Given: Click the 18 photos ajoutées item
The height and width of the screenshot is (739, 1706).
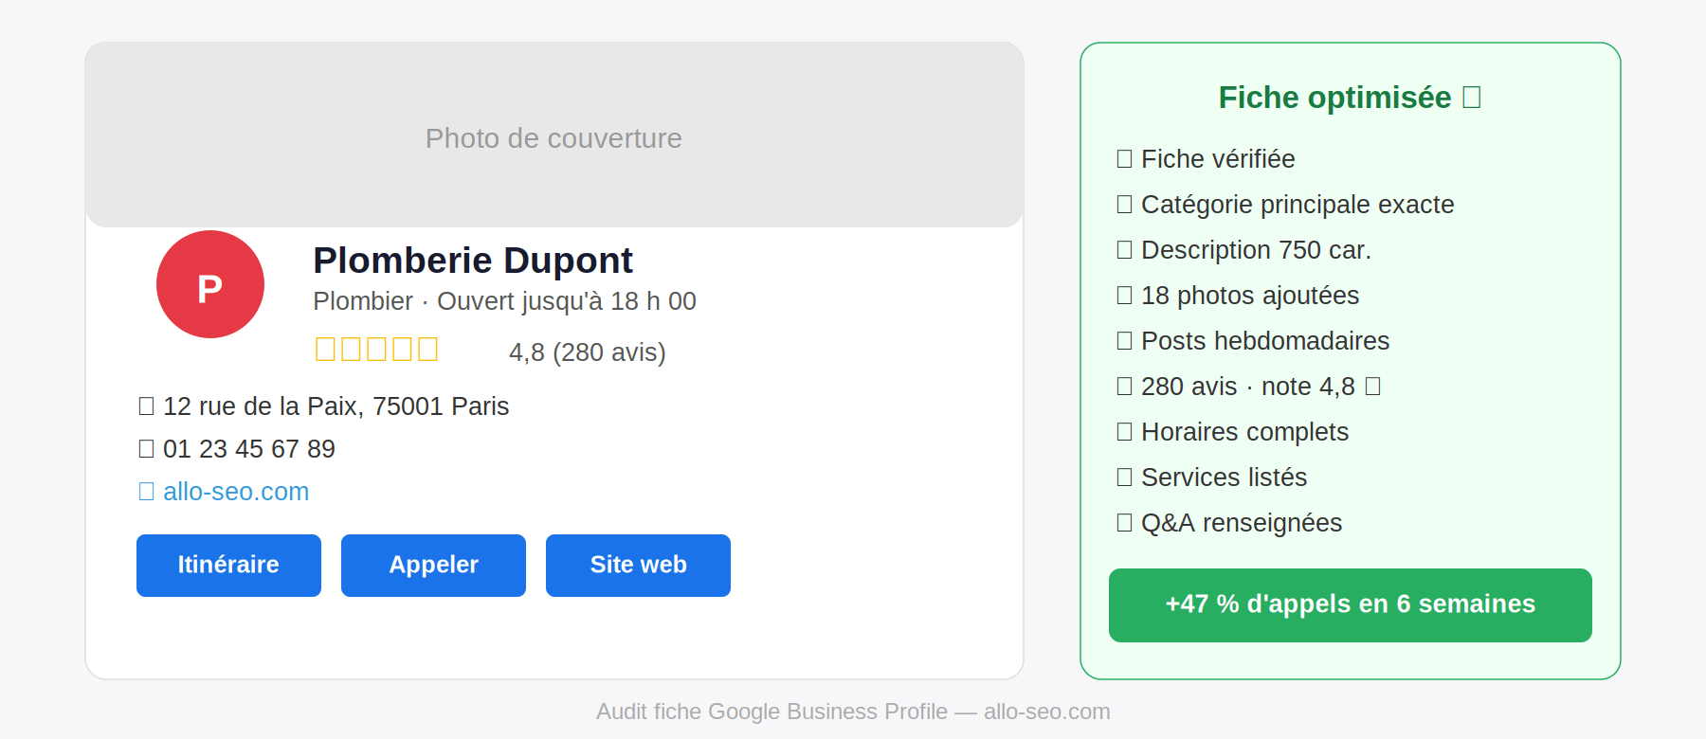Looking at the screenshot, I should [1238, 296].
